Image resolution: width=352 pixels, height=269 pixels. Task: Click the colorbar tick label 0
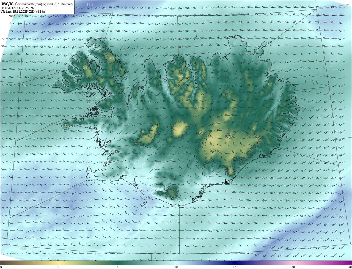pos(1,267)
